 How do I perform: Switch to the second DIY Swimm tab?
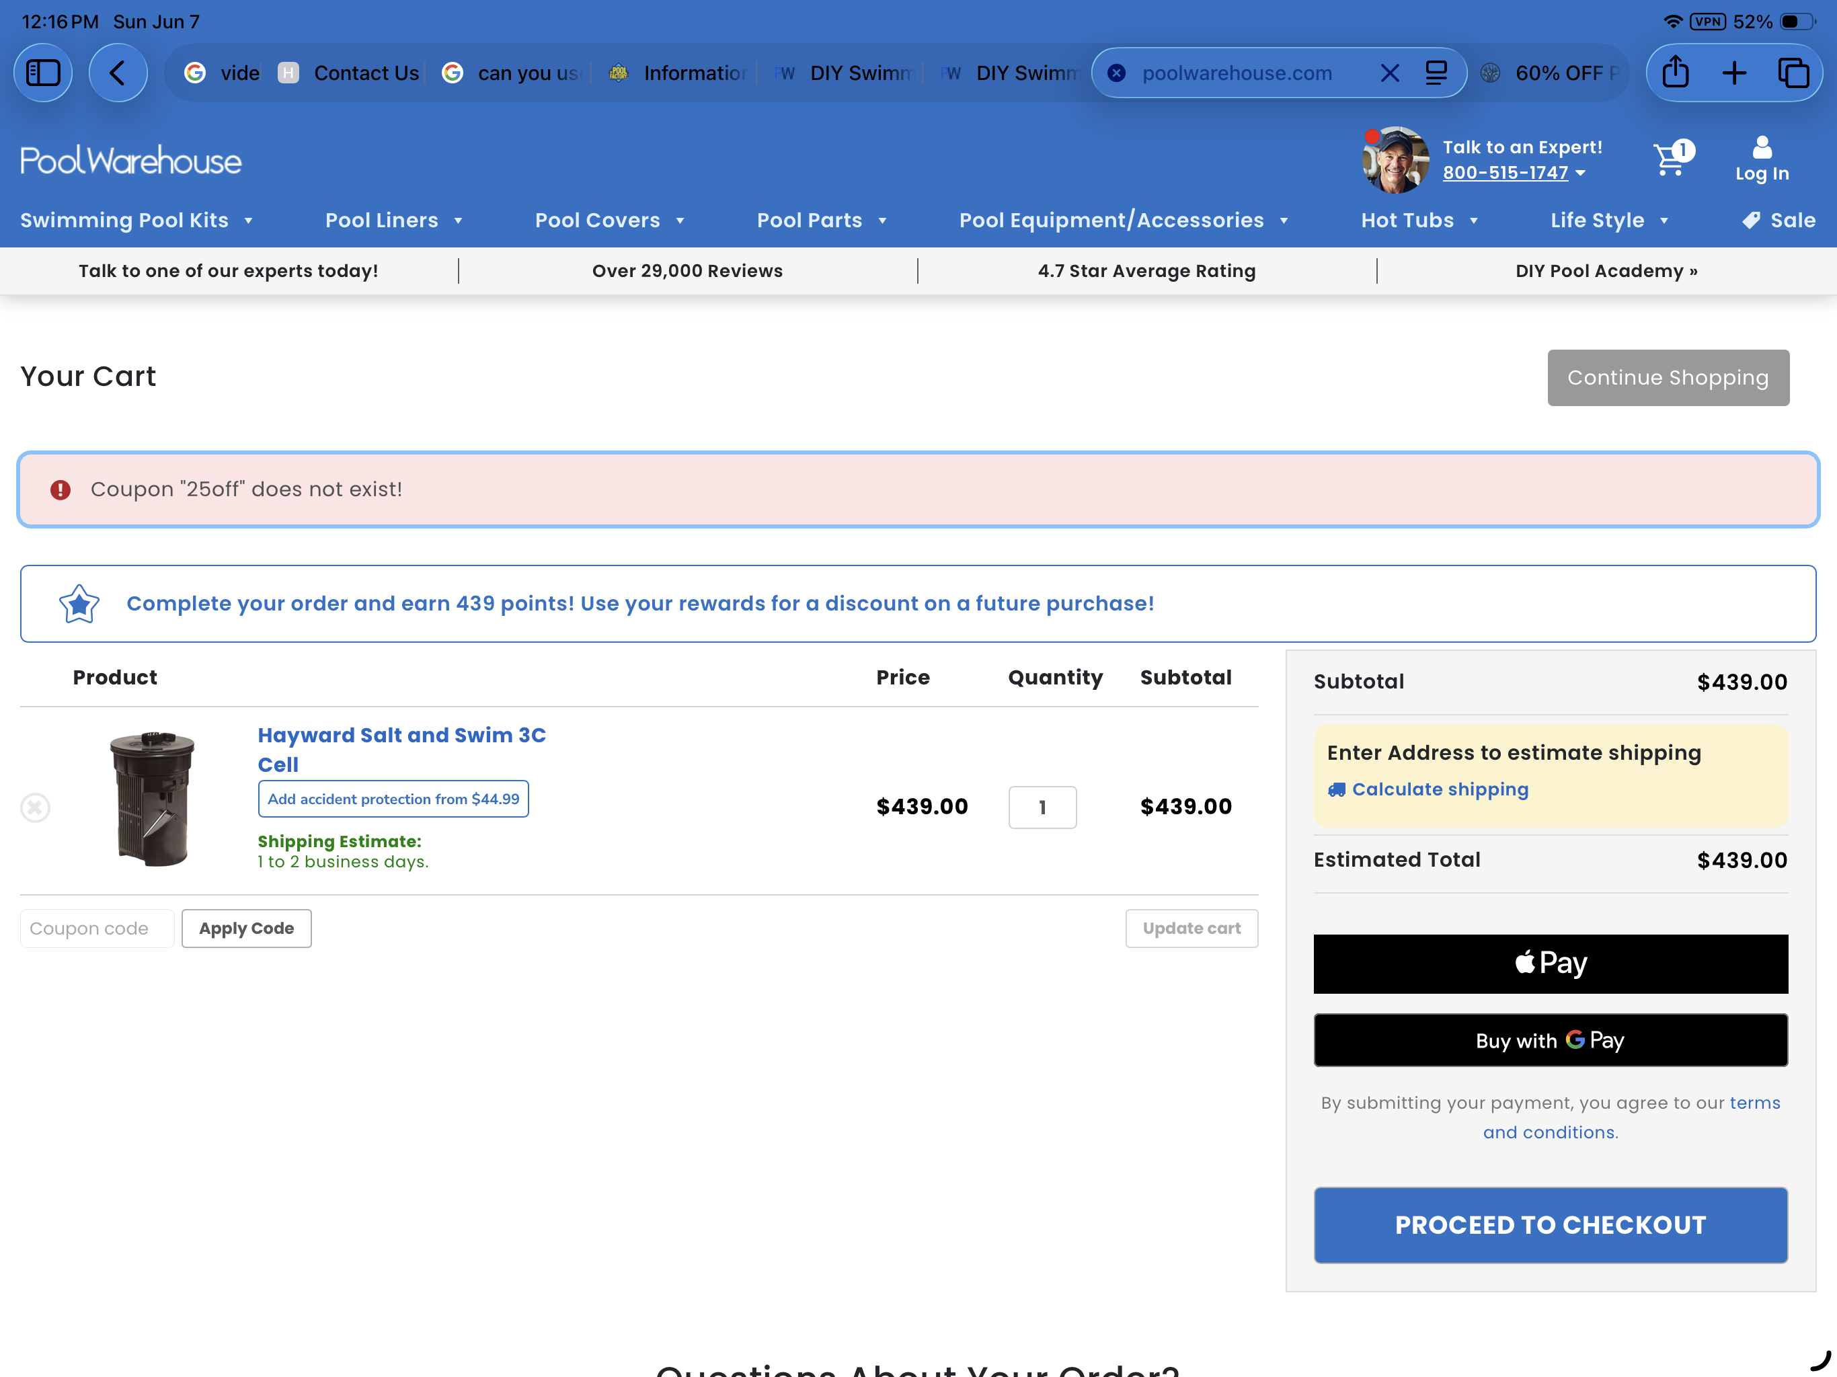pos(1009,73)
